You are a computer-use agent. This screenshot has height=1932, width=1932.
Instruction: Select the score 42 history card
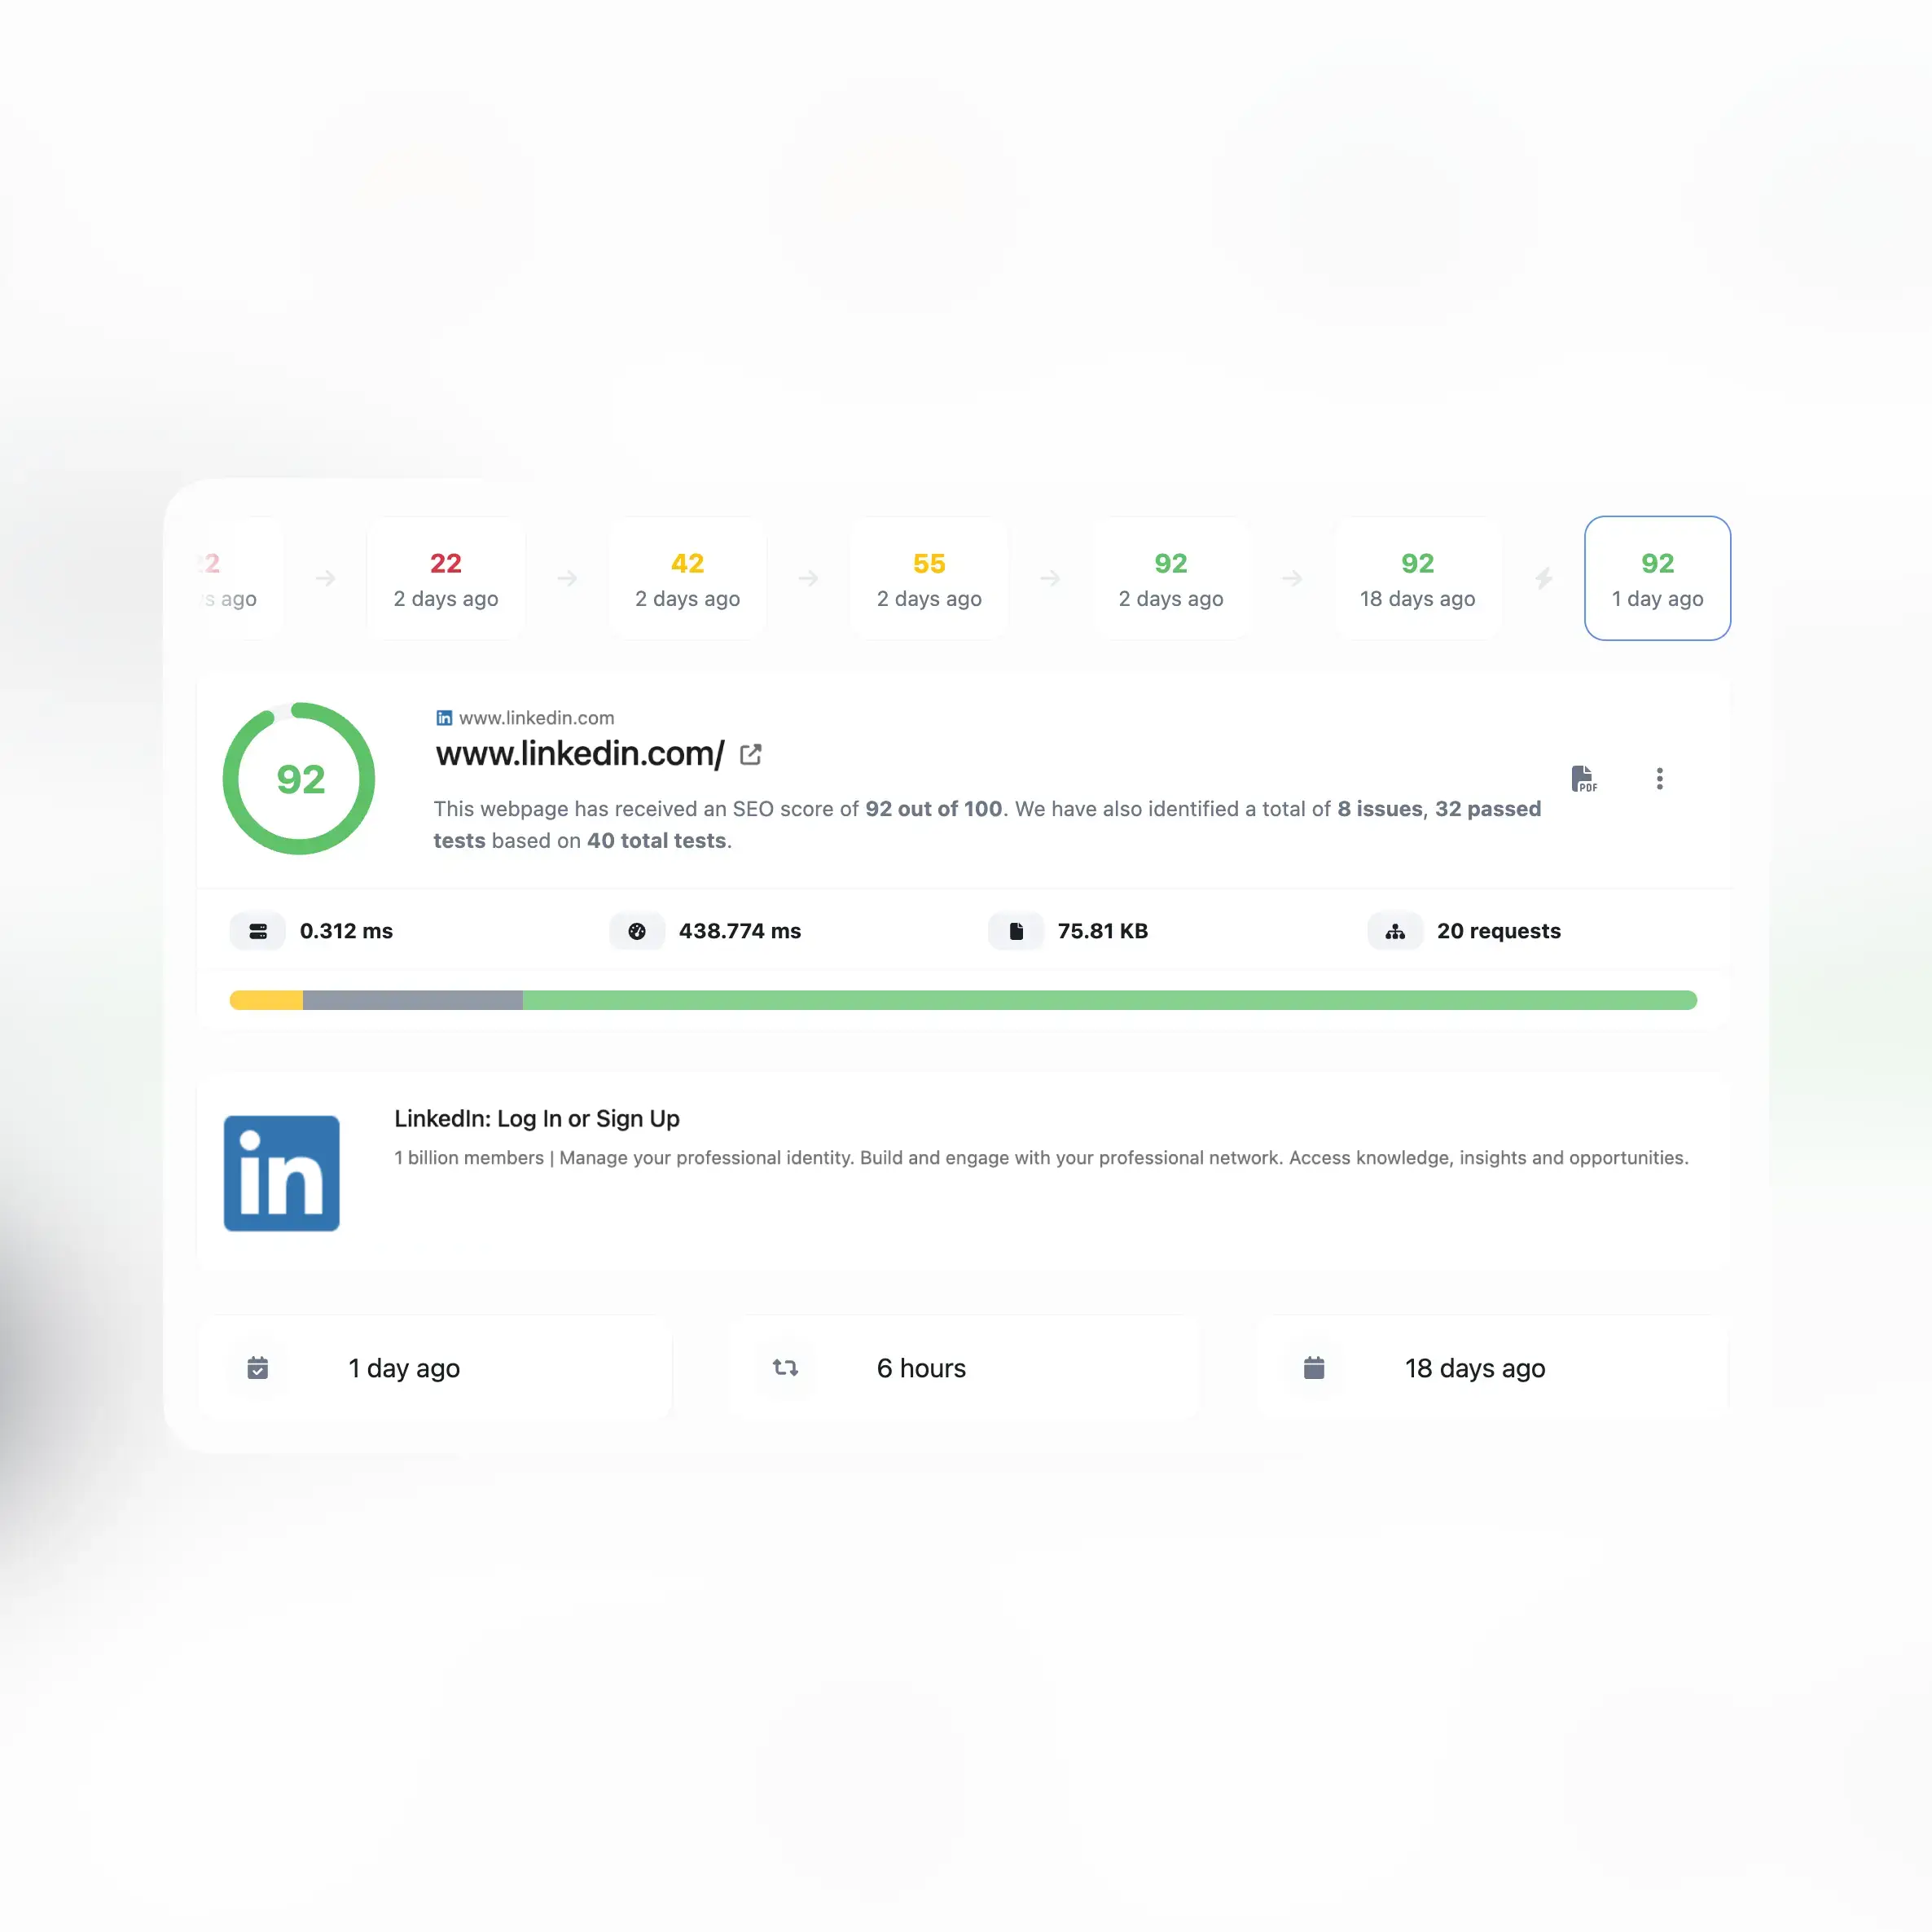coord(688,578)
